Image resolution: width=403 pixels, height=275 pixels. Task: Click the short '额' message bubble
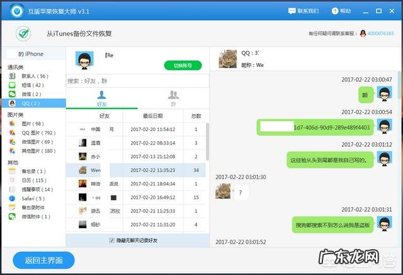click(366, 95)
